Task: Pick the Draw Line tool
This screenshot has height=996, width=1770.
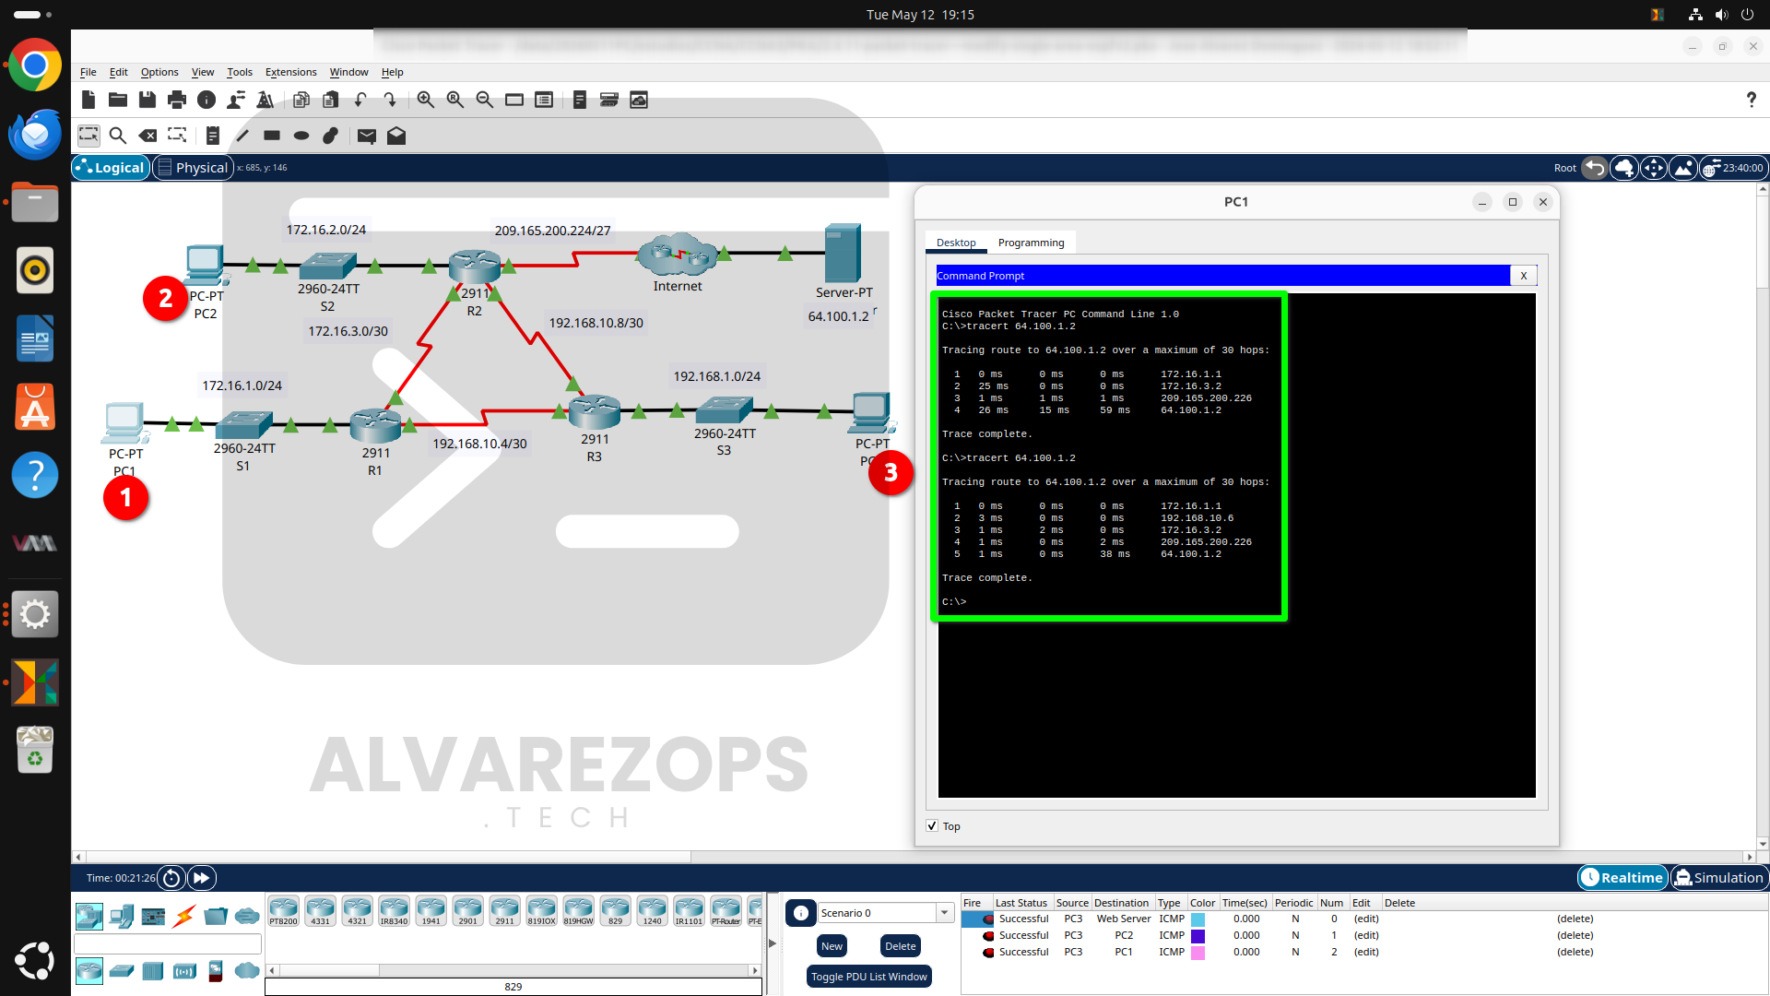Action: tap(242, 136)
